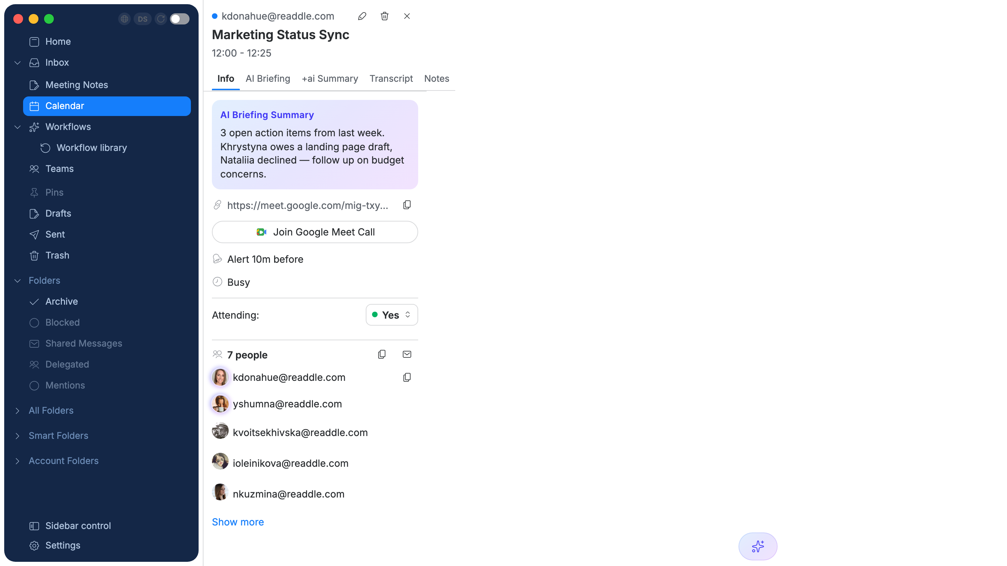
Task: Click the globe icon in sidebar header
Action: point(124,19)
